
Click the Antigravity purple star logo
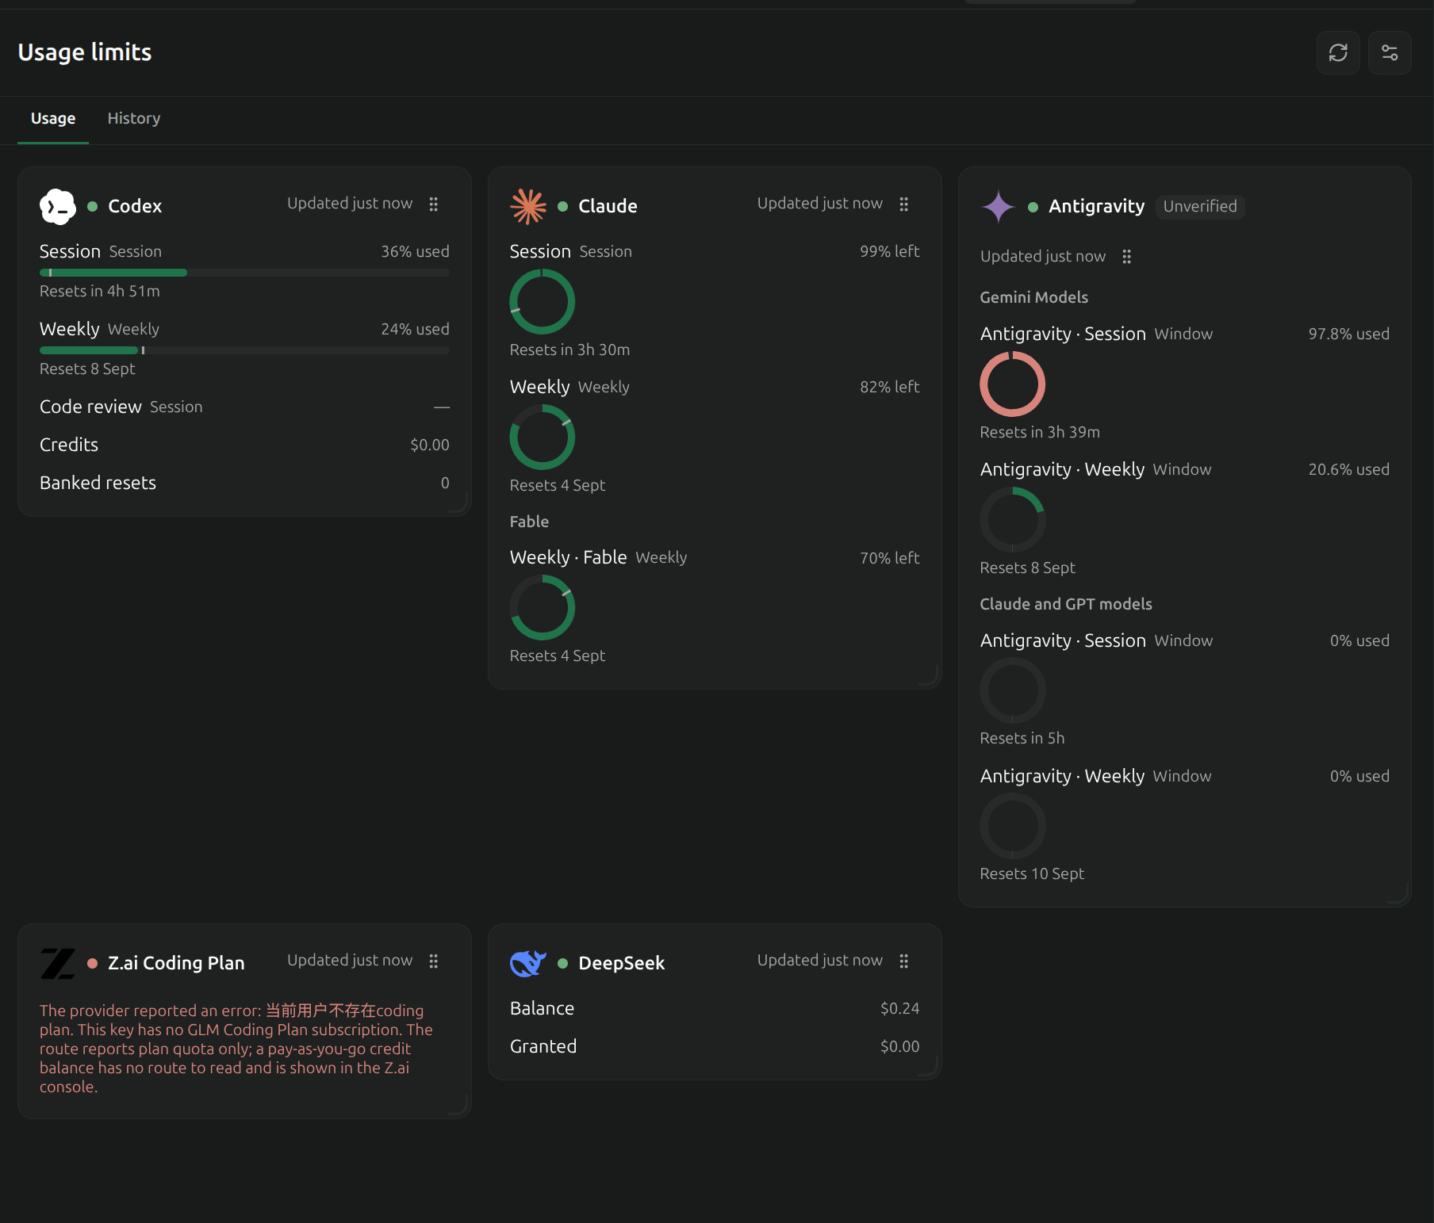(x=999, y=206)
